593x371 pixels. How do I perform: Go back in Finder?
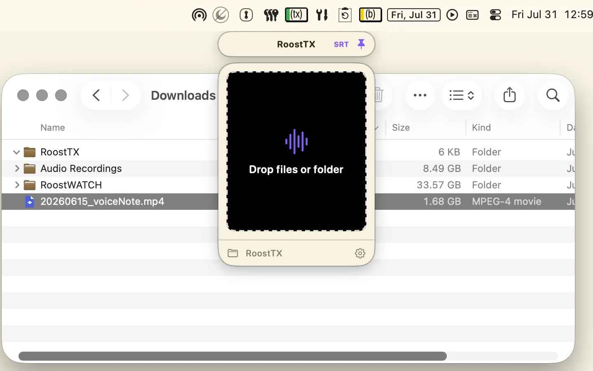[x=96, y=95]
